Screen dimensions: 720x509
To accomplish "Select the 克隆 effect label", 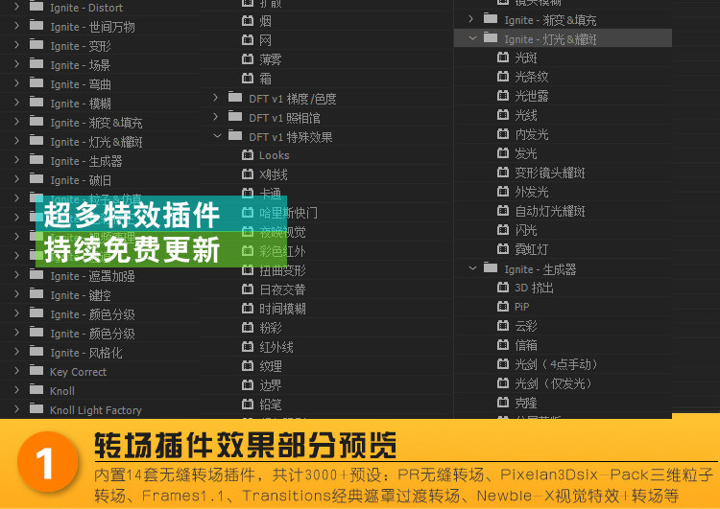I will [526, 403].
